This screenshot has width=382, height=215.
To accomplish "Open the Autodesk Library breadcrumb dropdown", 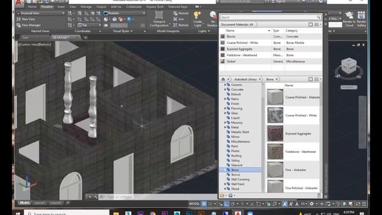I will point(260,79).
